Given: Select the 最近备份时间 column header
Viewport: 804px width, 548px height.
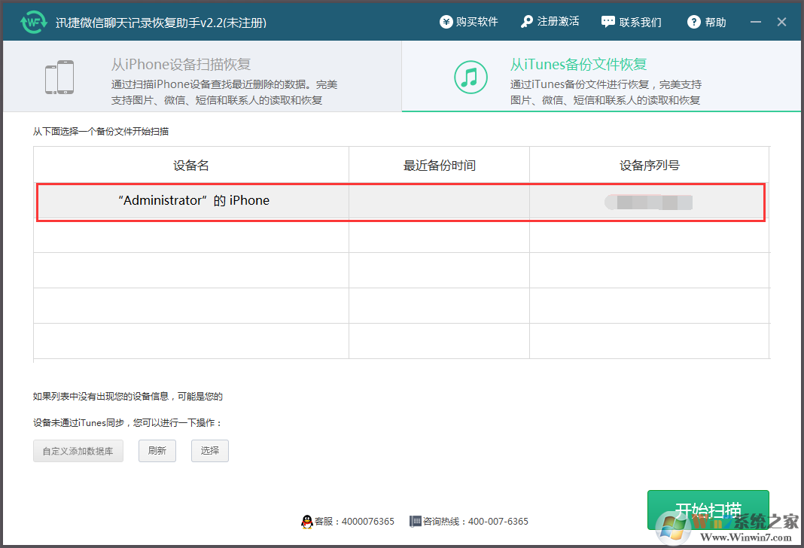Looking at the screenshot, I should click(x=438, y=165).
